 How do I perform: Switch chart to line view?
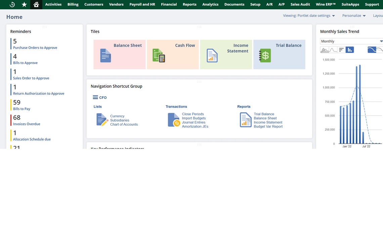coord(333,50)
